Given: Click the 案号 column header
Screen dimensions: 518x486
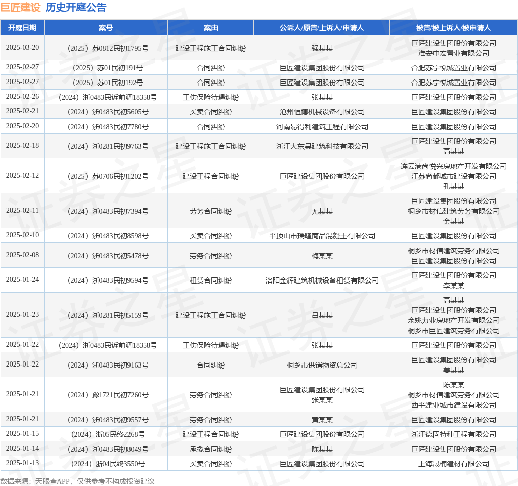Looking at the screenshot, I should (106, 28).
